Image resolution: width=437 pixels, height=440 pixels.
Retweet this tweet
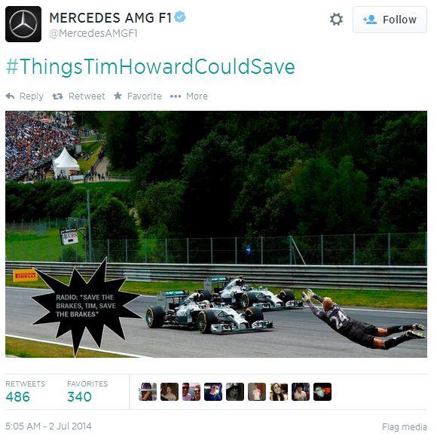tap(78, 96)
